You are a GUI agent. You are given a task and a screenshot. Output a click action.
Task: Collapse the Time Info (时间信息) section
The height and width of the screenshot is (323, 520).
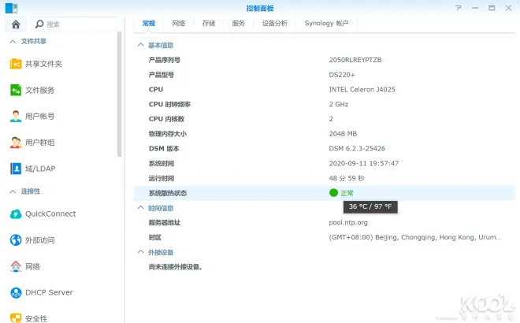[140, 208]
